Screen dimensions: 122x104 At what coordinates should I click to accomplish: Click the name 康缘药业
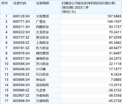point(42,59)
